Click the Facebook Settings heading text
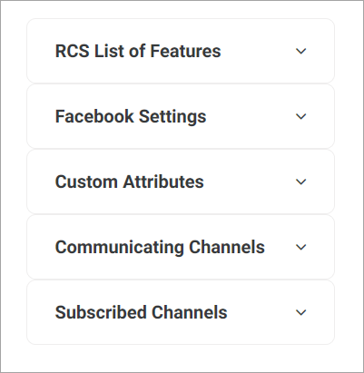The height and width of the screenshot is (373, 364). (131, 117)
